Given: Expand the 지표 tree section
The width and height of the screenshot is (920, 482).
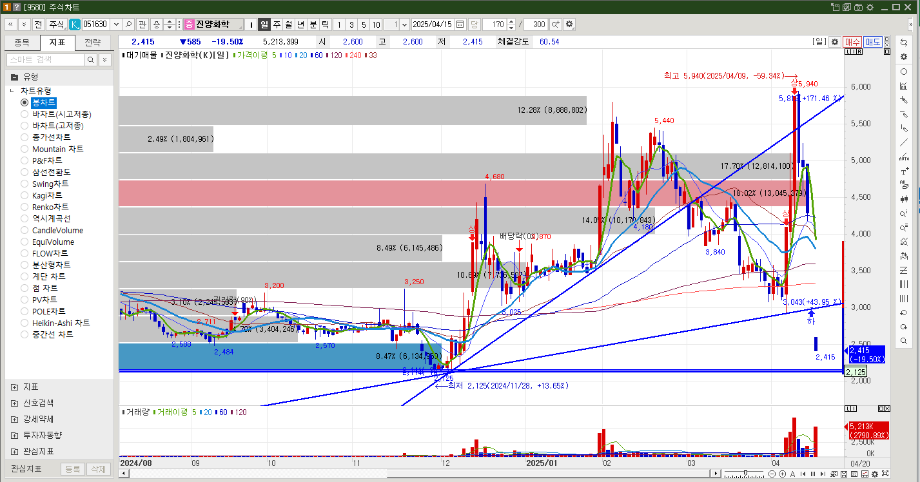Looking at the screenshot, I should (x=14, y=387).
